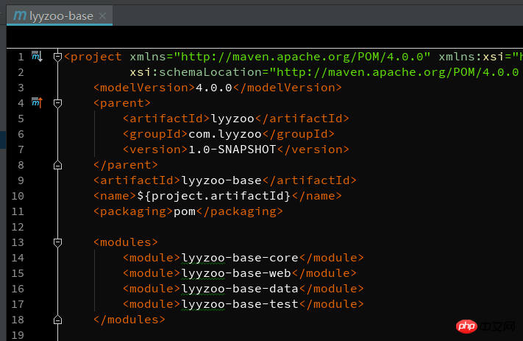Collapse the modules block fold marker on line 13

coord(57,243)
